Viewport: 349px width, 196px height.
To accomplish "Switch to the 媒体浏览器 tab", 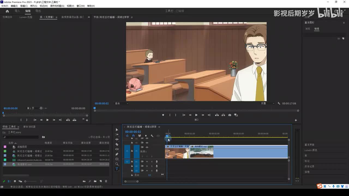I will pos(29,127).
